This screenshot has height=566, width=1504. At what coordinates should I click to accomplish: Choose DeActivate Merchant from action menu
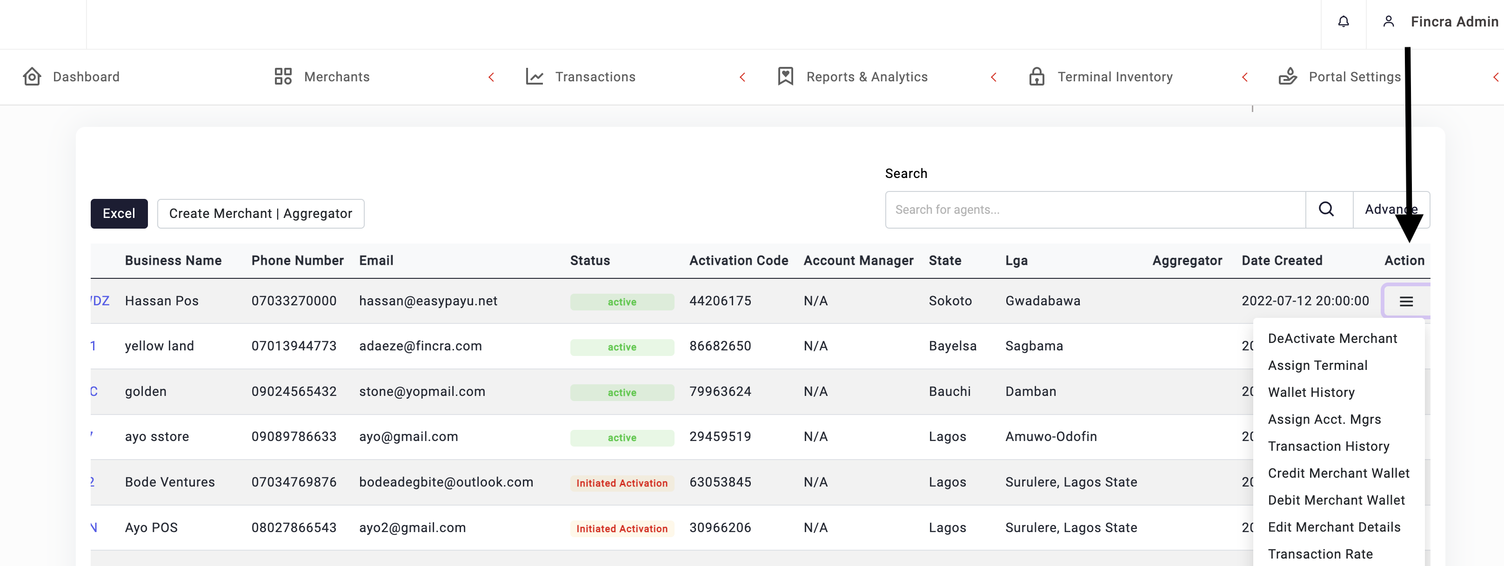(1332, 338)
